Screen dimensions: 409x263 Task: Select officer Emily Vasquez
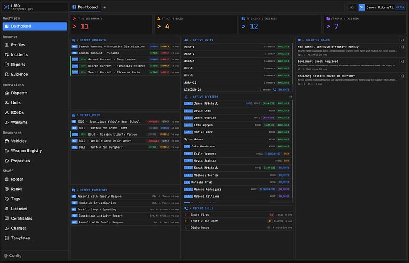pos(237,154)
